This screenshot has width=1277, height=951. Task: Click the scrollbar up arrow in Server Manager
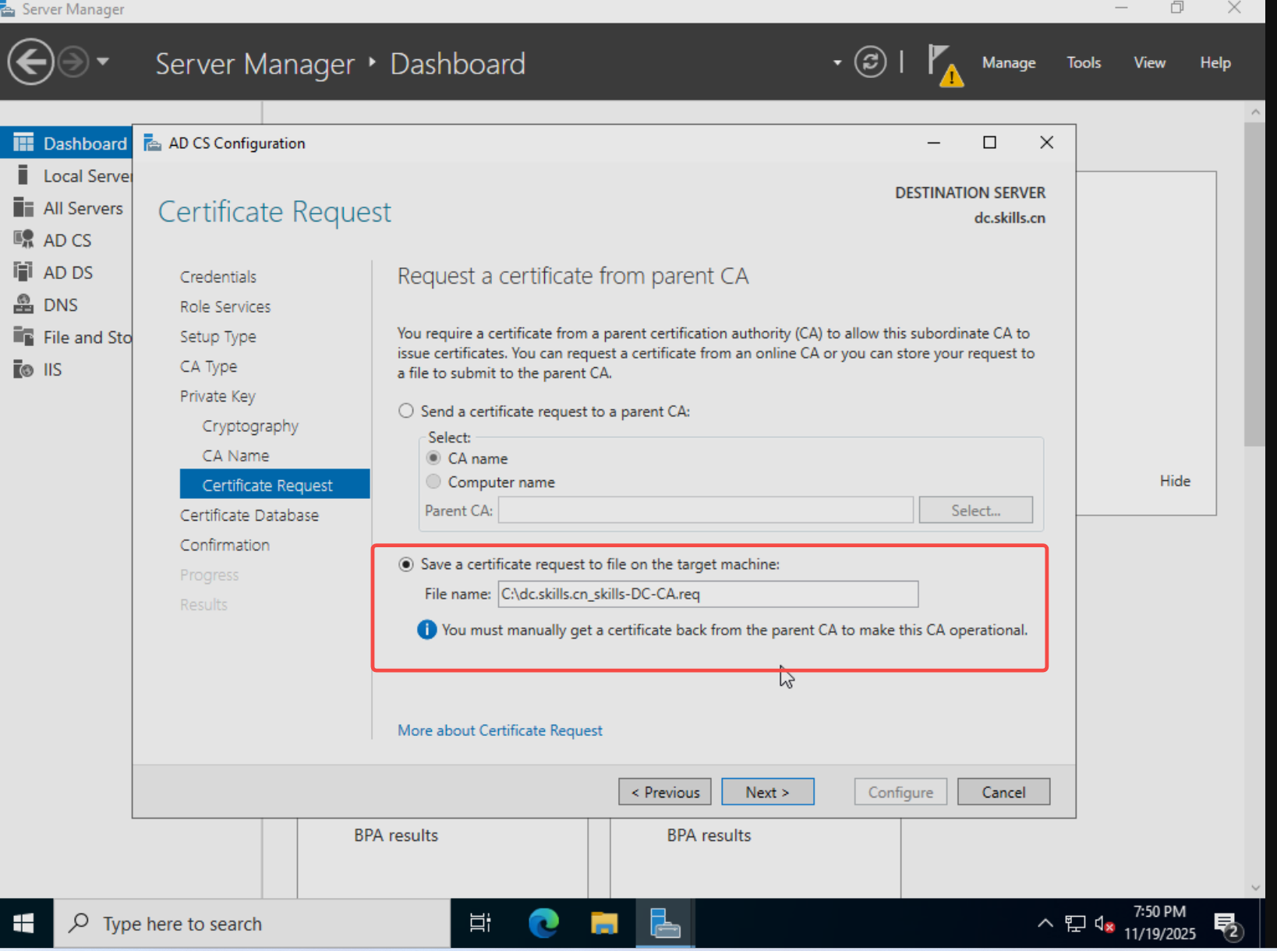(x=1255, y=111)
